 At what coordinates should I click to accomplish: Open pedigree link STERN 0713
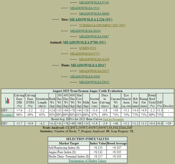[87, 48]
